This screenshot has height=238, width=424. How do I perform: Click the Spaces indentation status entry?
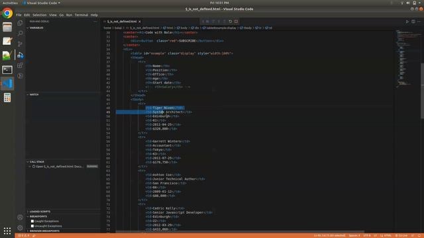click(x=354, y=235)
